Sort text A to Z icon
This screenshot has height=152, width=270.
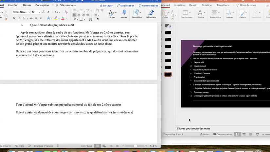[x=91, y=19]
